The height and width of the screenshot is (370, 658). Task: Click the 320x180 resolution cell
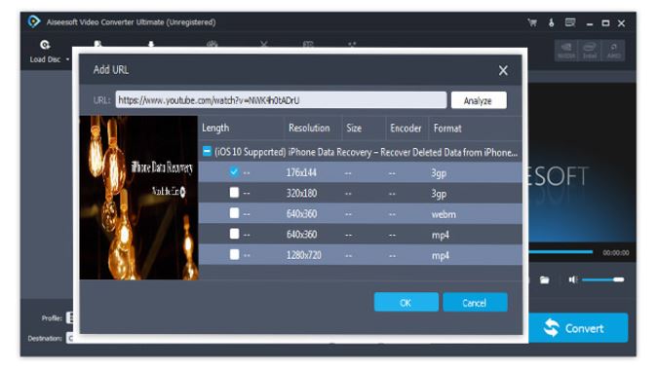click(301, 193)
